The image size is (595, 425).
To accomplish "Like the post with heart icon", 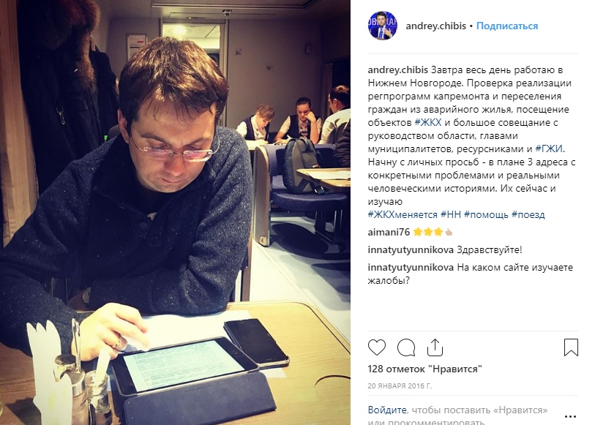I will [376, 347].
